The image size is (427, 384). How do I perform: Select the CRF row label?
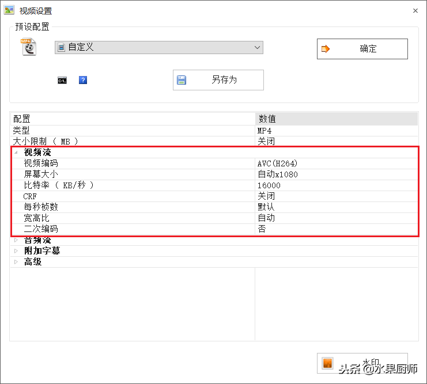[30, 196]
